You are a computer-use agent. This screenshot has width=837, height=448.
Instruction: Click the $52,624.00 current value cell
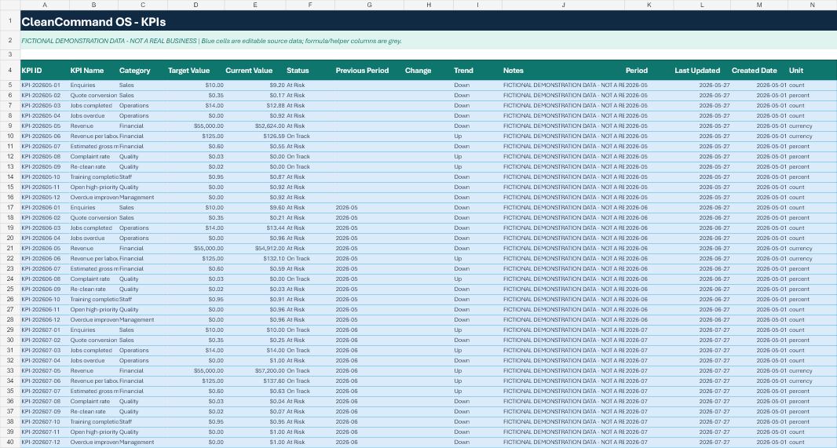pos(255,126)
